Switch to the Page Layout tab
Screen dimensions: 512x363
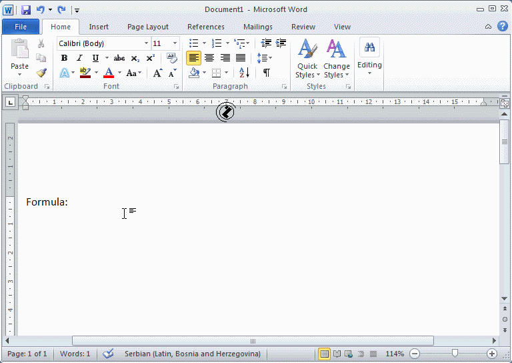[147, 27]
